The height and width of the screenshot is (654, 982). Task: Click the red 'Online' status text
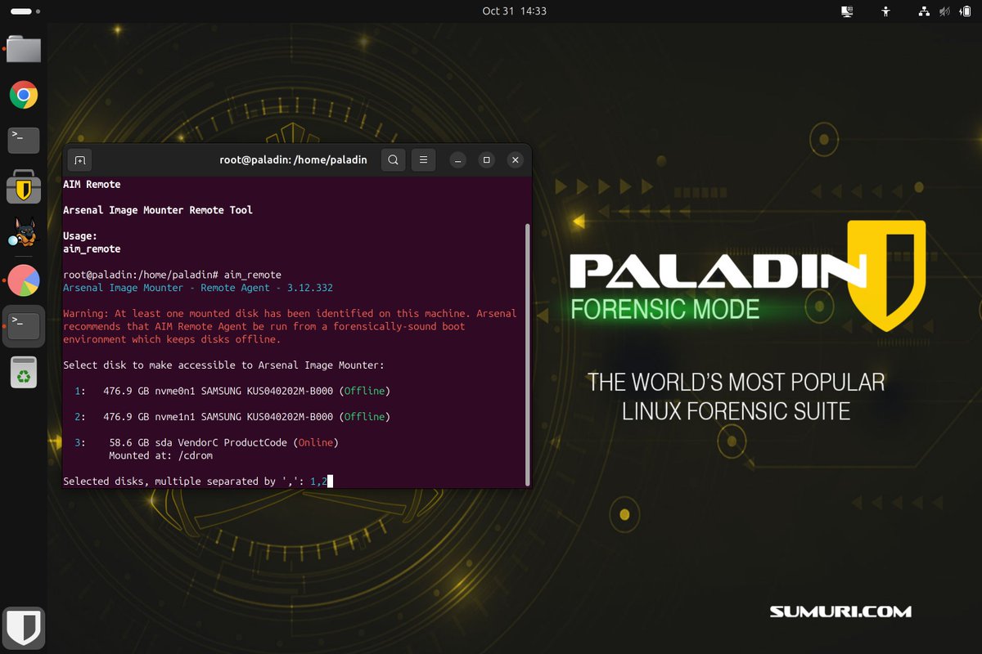click(315, 443)
